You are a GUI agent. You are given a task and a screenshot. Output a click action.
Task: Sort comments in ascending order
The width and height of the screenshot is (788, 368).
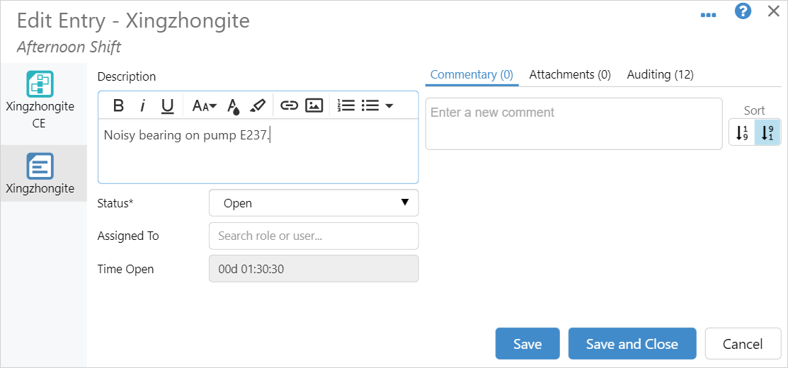coord(742,132)
